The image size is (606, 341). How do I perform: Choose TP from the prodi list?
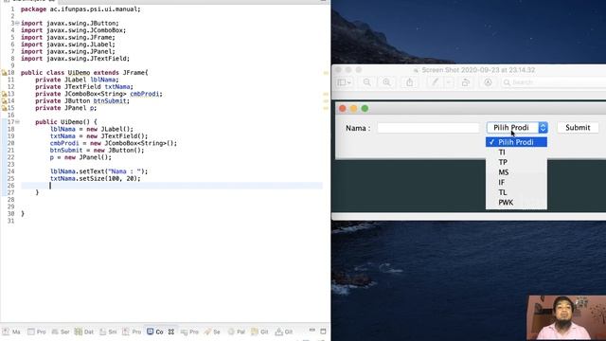coord(516,162)
